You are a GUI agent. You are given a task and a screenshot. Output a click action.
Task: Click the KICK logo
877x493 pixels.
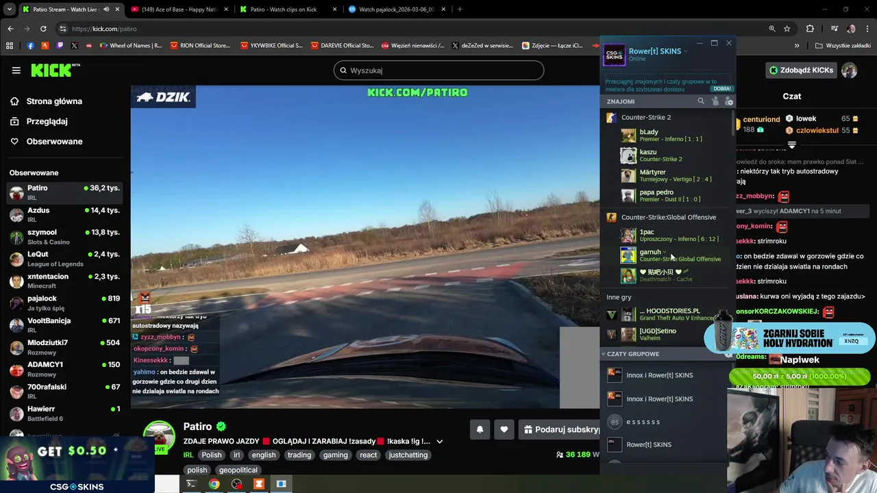(55, 70)
